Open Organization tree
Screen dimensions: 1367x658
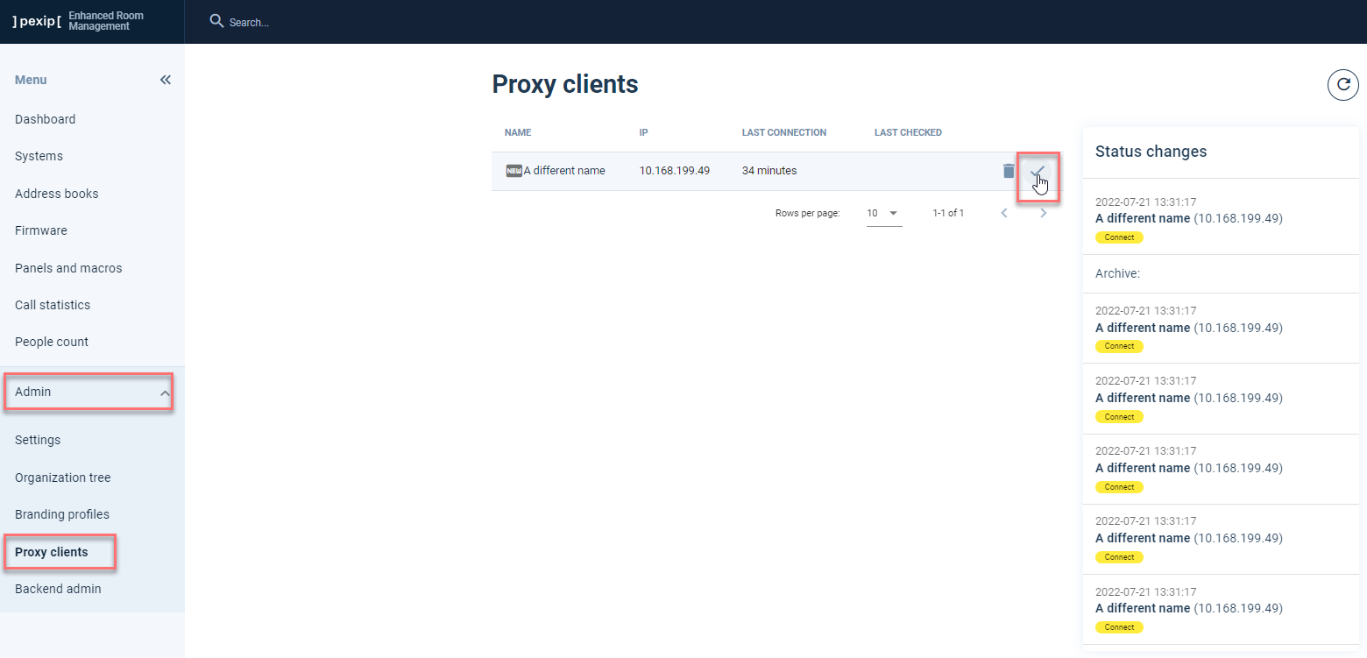coord(62,478)
